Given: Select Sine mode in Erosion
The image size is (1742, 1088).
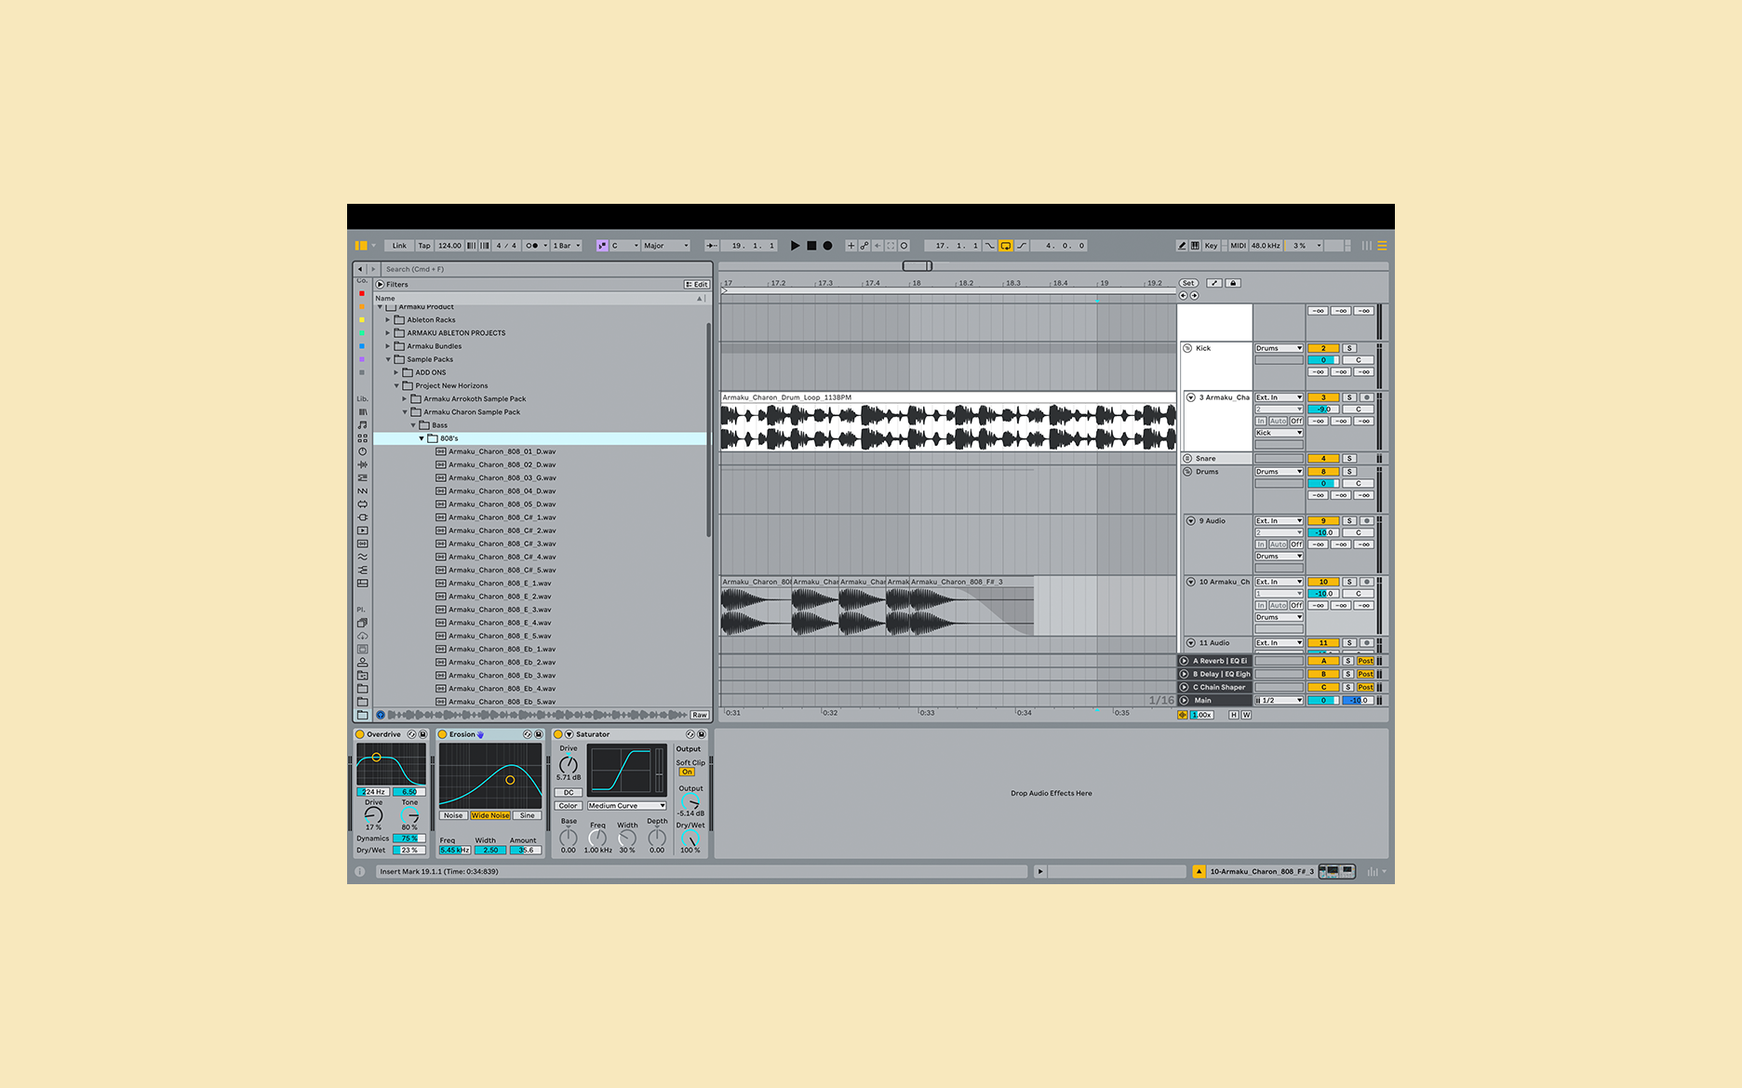Looking at the screenshot, I should tap(528, 815).
